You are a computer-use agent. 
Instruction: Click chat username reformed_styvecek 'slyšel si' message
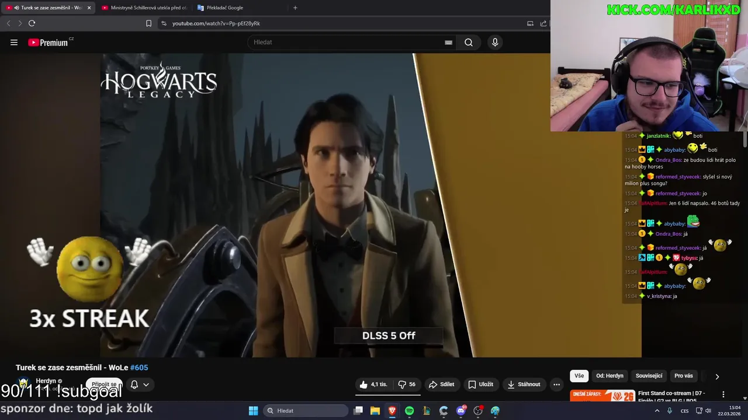678,176
